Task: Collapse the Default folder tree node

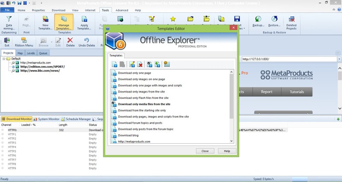Action: [x=4, y=58]
